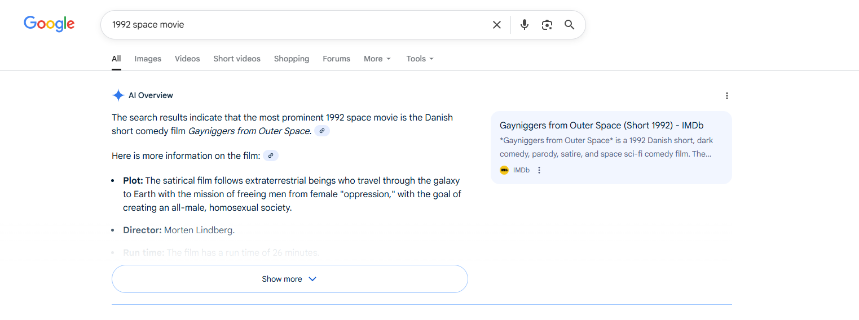Click 'The search results indicate' opening sentence

(x=282, y=125)
